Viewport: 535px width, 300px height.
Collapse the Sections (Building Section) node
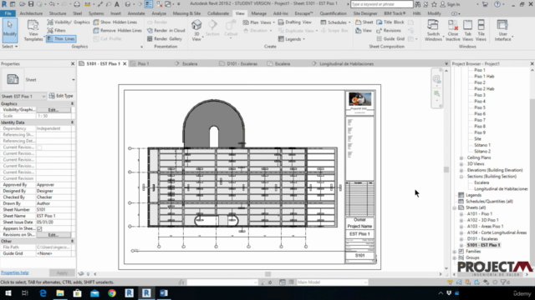461,177
